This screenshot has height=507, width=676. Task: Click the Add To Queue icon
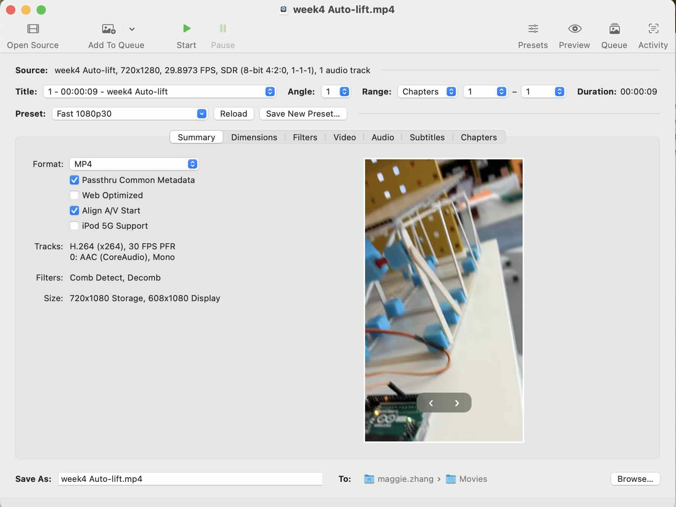[x=109, y=29]
